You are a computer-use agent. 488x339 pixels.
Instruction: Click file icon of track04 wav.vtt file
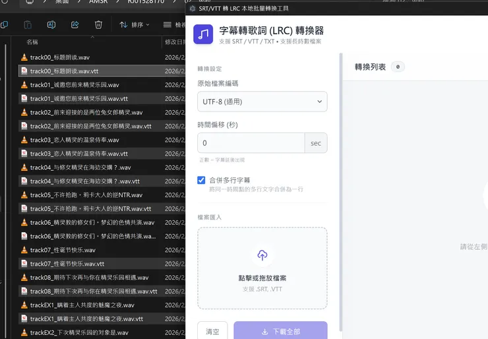tap(24, 181)
